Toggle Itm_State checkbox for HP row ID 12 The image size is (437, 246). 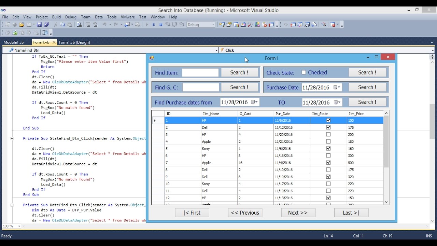point(328,198)
